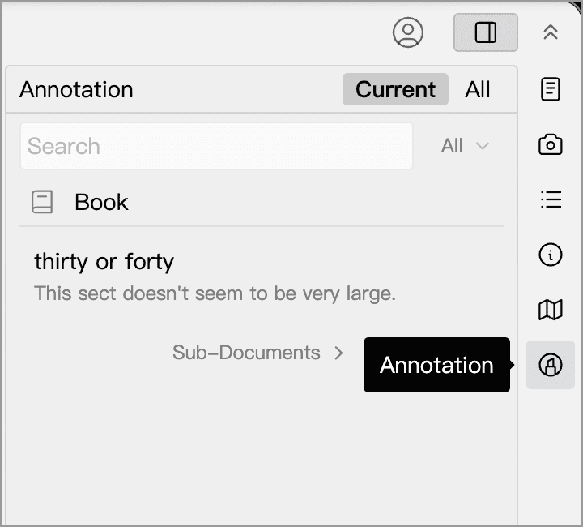
Task: Open the document info panel
Action: 551,255
